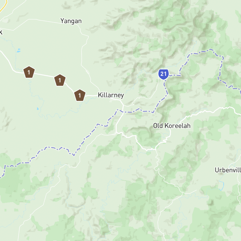This screenshot has width=241, height=241.
Task: Click the brown route 1 marker farthest from Killarney
Action: (x=29, y=72)
